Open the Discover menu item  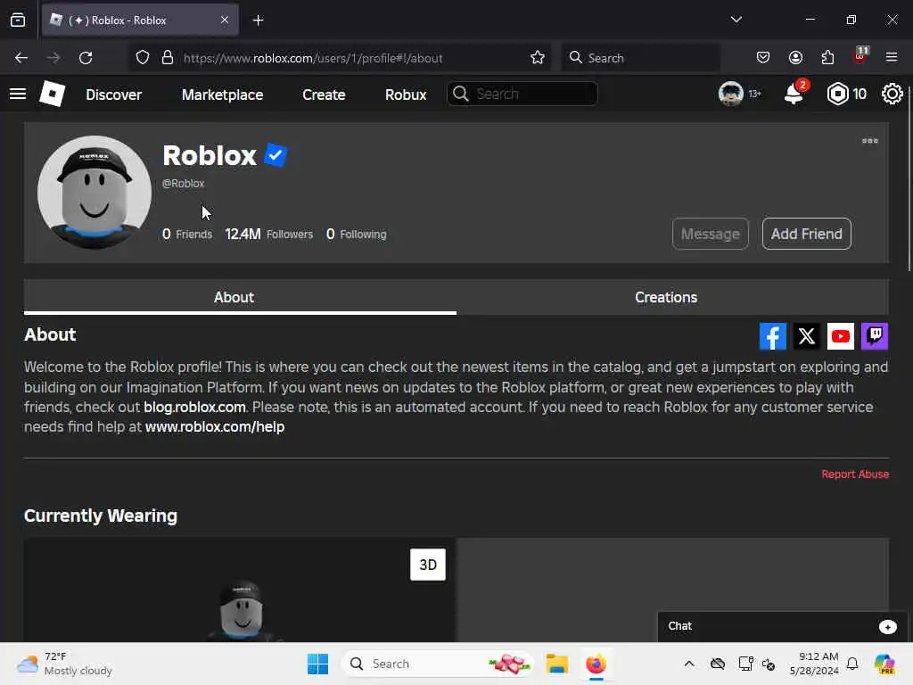pos(113,95)
